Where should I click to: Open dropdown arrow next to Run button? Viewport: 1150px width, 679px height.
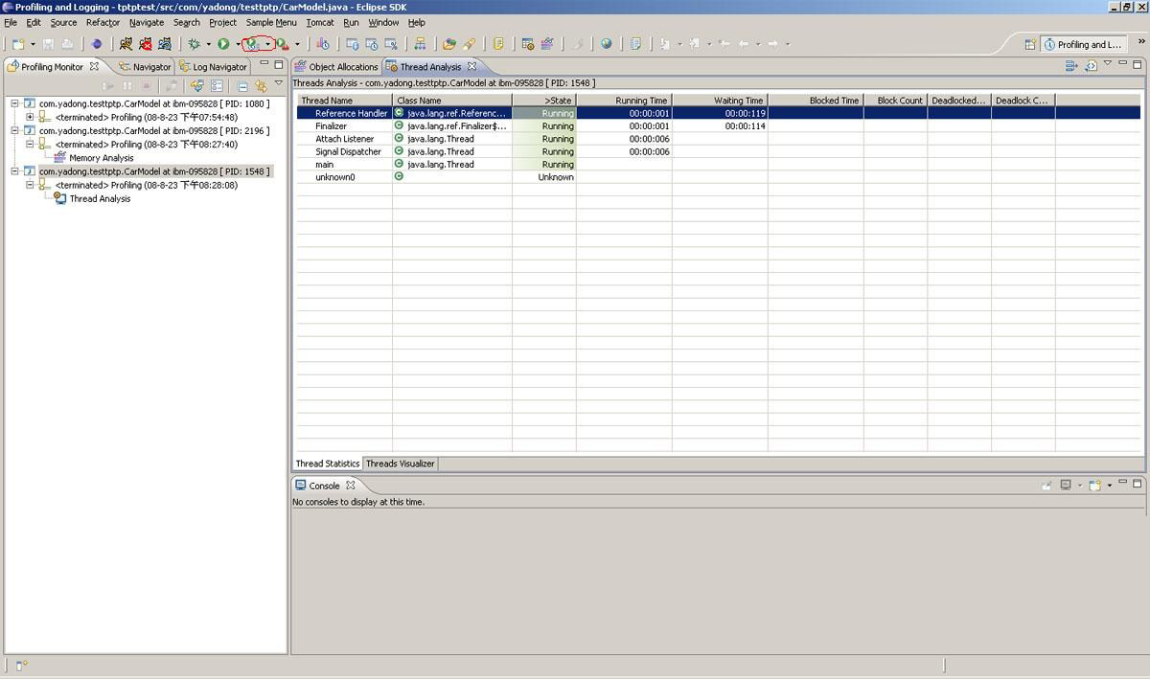pyautogui.click(x=238, y=44)
